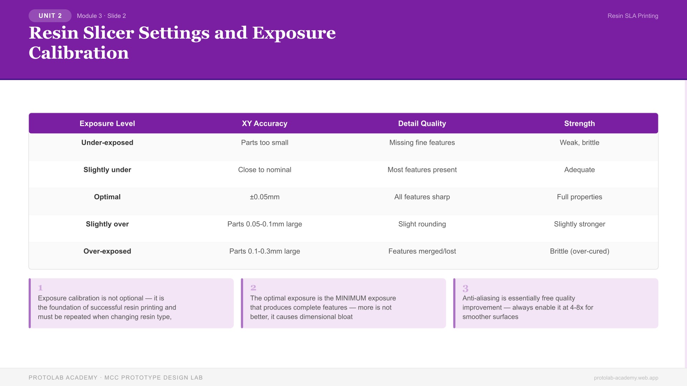Image resolution: width=687 pixels, height=386 pixels.
Task: Click the Over-exposed row label
Action: pyautogui.click(x=107, y=251)
